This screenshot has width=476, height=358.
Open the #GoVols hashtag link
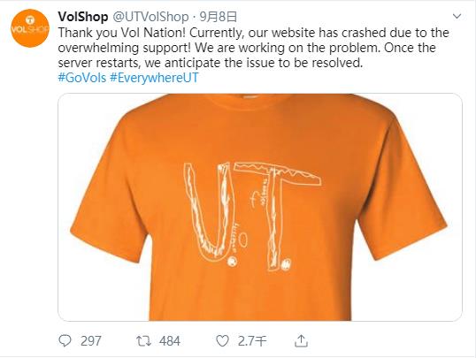pyautogui.click(x=82, y=78)
